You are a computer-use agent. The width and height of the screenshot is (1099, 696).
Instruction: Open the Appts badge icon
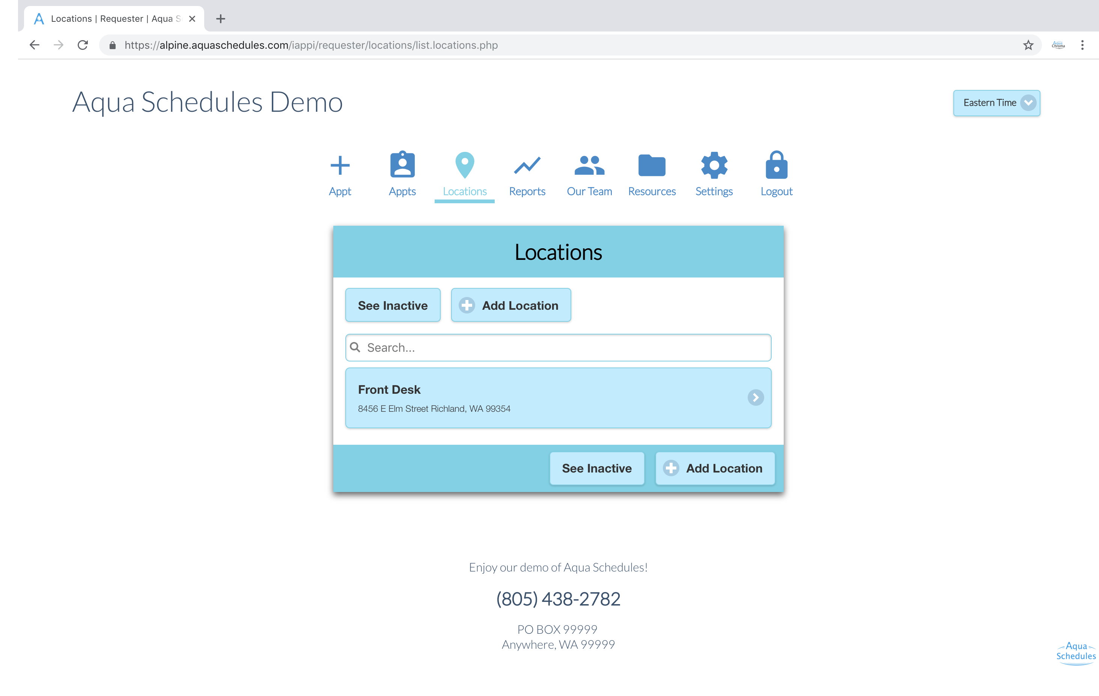[402, 165]
